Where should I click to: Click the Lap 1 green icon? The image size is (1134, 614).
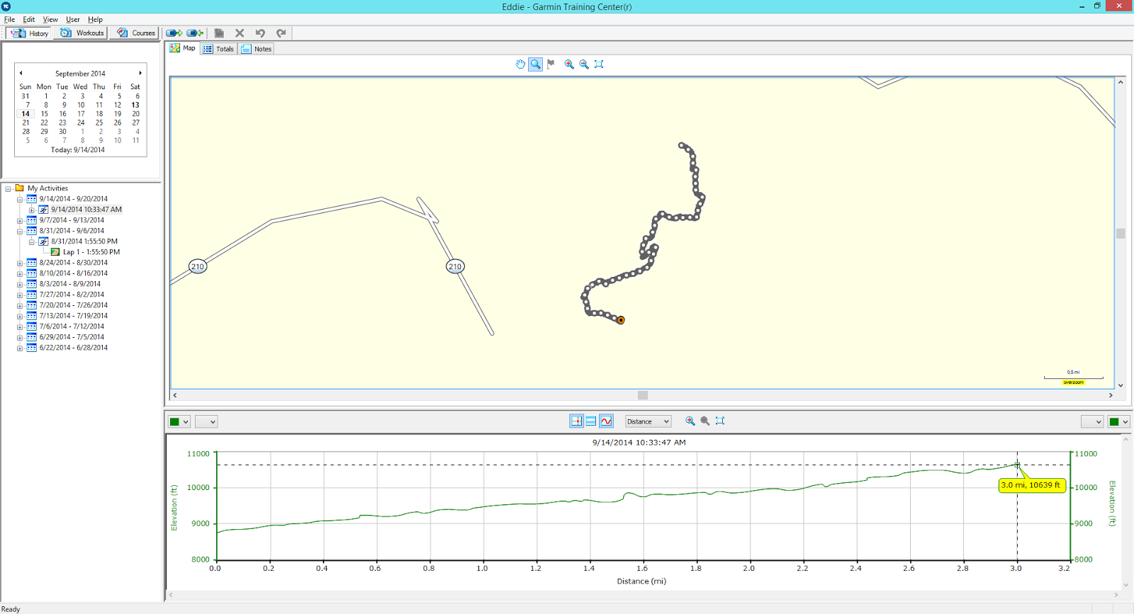(55, 252)
